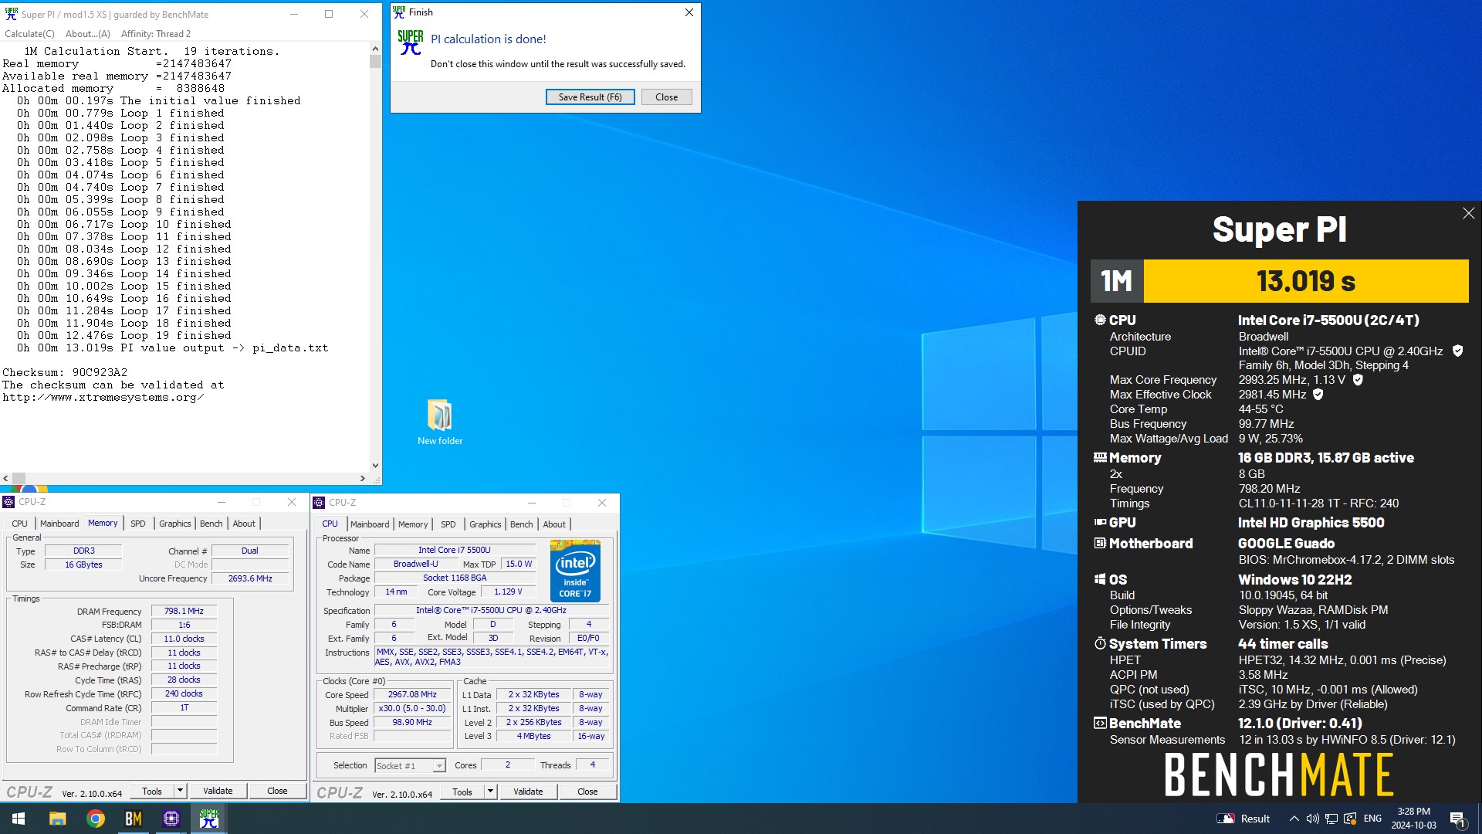Image resolution: width=1482 pixels, height=834 pixels.
Task: Click the 13.019 s result bar
Action: 1306,281
